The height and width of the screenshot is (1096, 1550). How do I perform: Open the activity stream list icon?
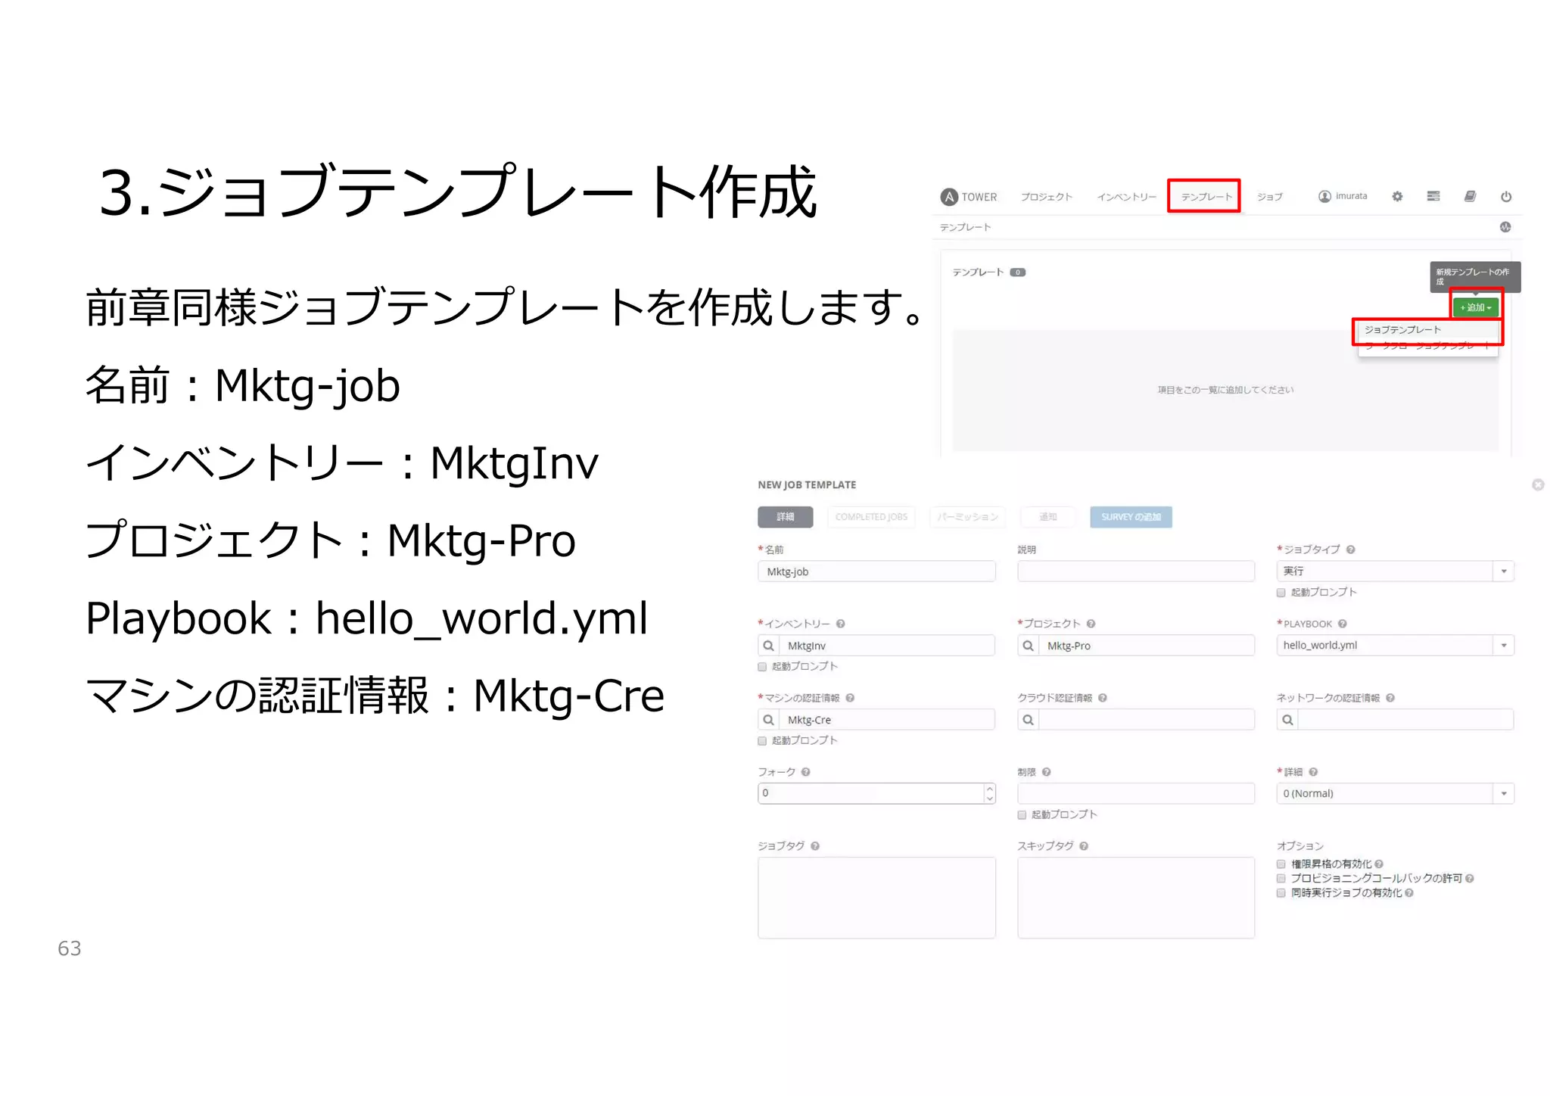click(1433, 196)
